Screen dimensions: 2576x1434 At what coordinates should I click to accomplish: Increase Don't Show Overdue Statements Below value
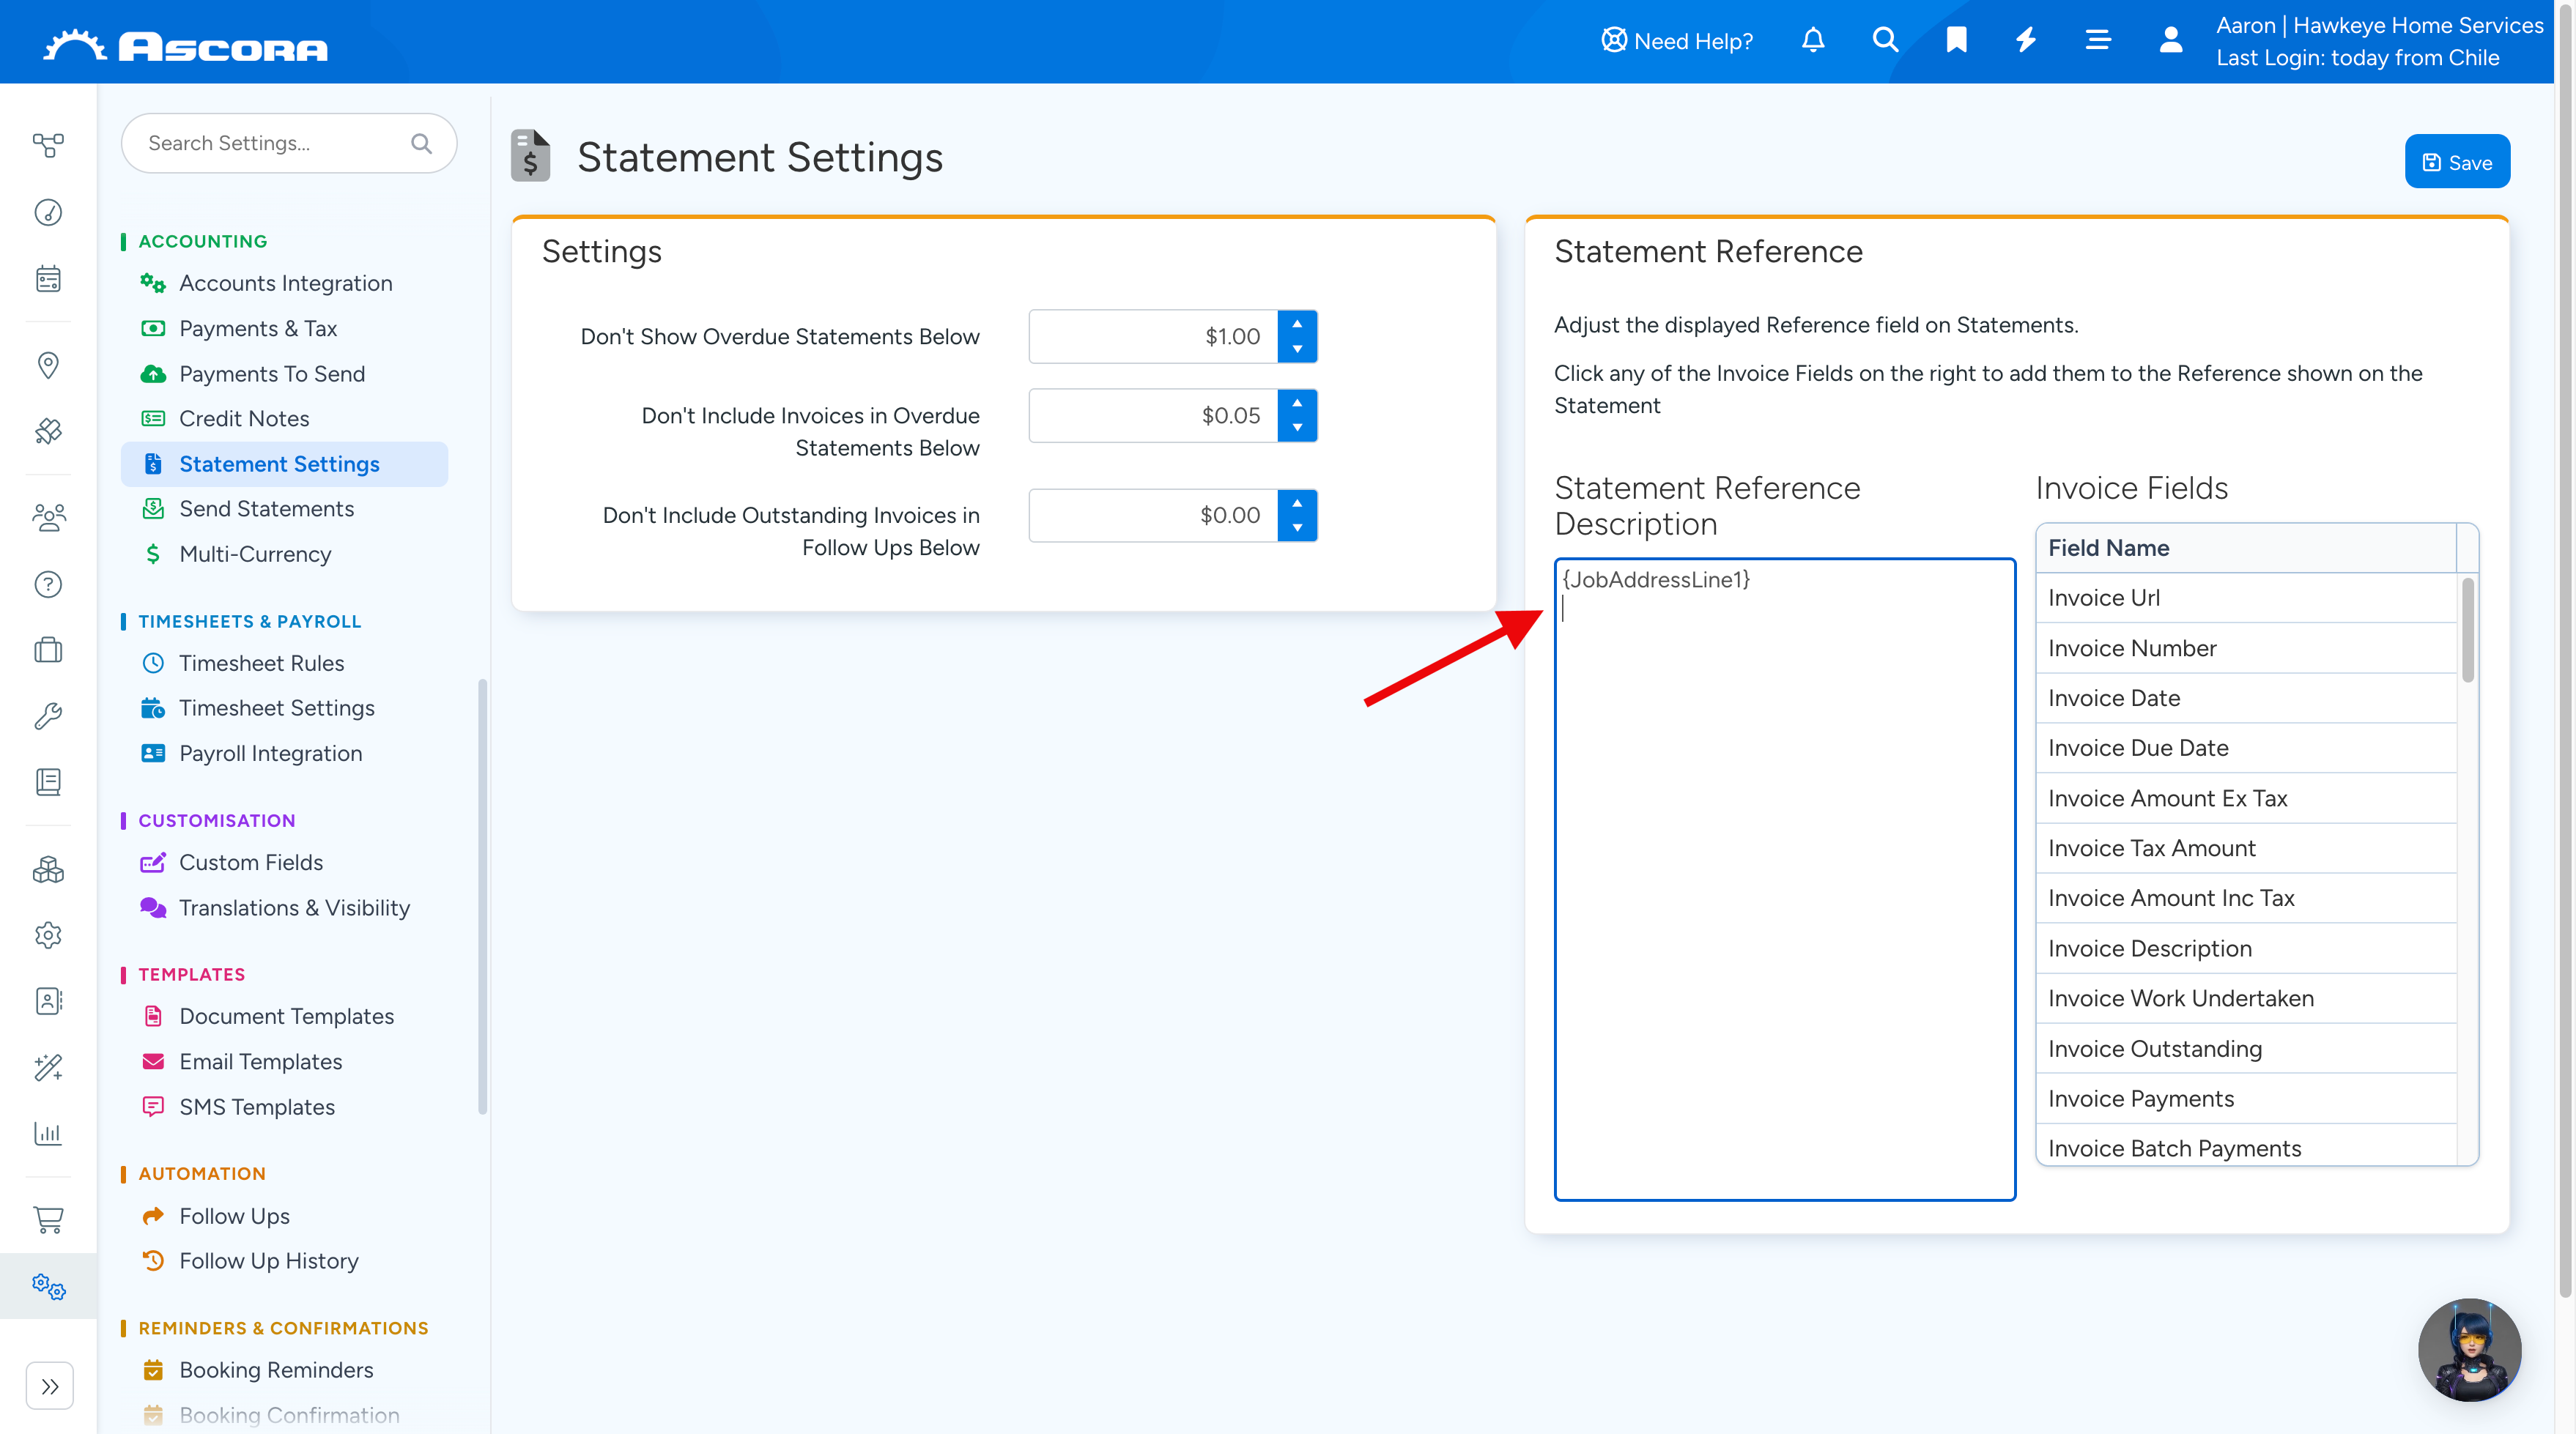pyautogui.click(x=1297, y=324)
